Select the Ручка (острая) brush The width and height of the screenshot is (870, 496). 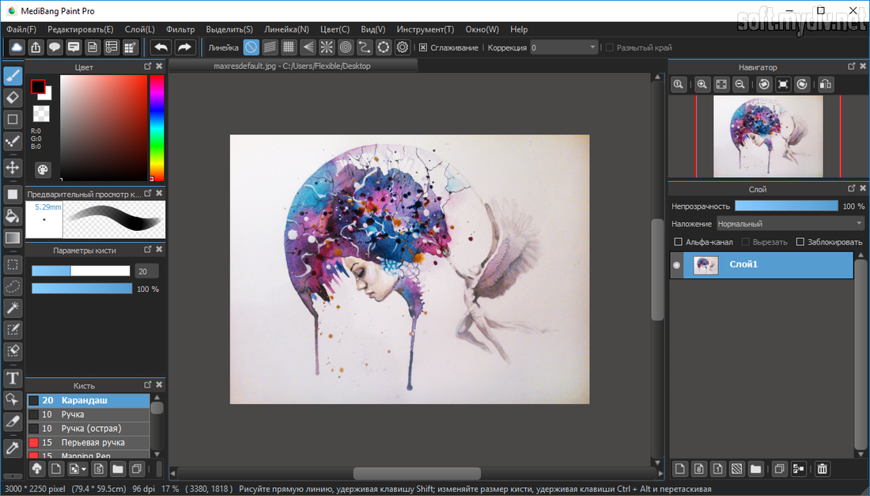tap(89, 428)
